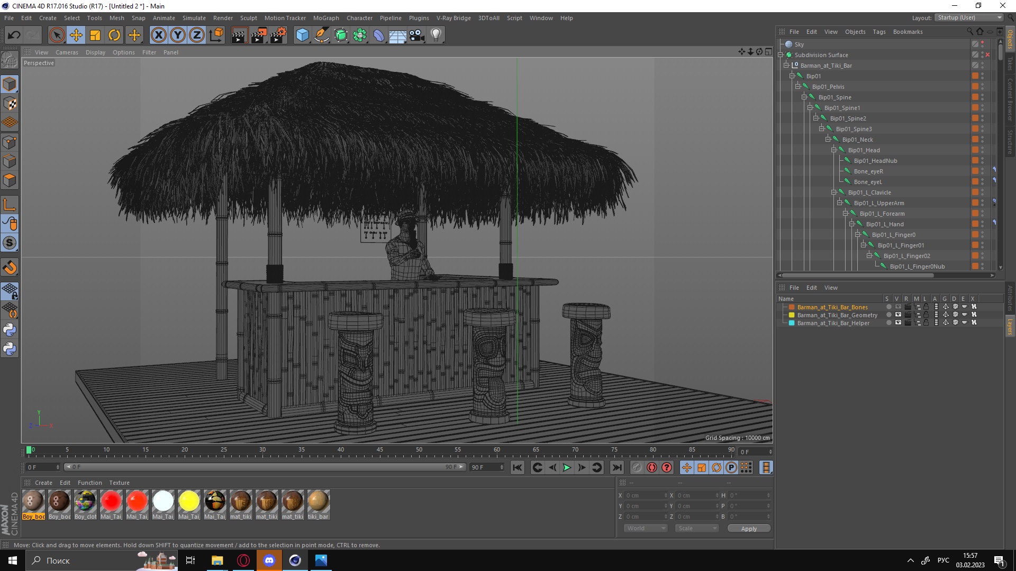Open Edit Render Settings icon
The height and width of the screenshot is (571, 1016).
coord(278,35)
